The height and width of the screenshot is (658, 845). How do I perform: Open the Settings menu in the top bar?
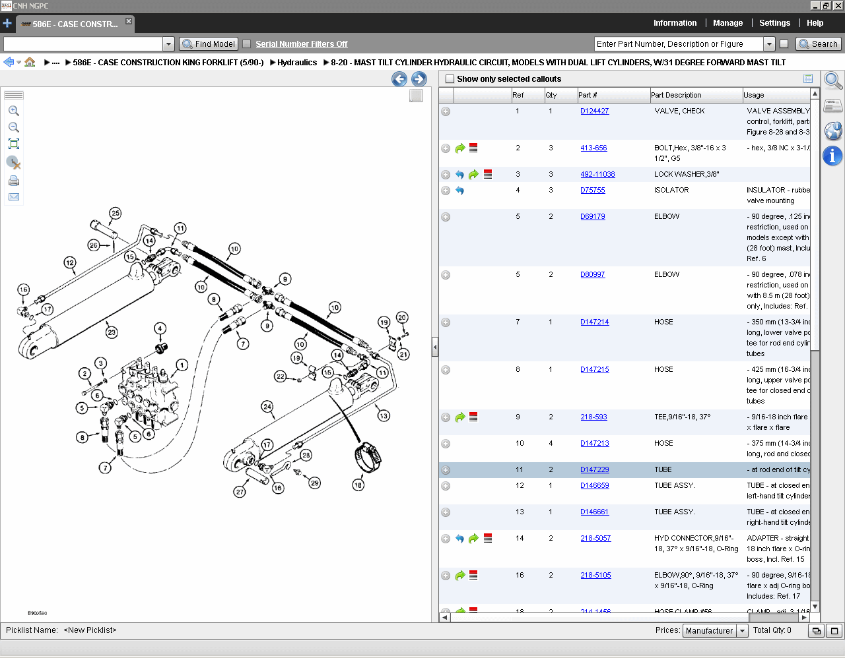point(774,22)
